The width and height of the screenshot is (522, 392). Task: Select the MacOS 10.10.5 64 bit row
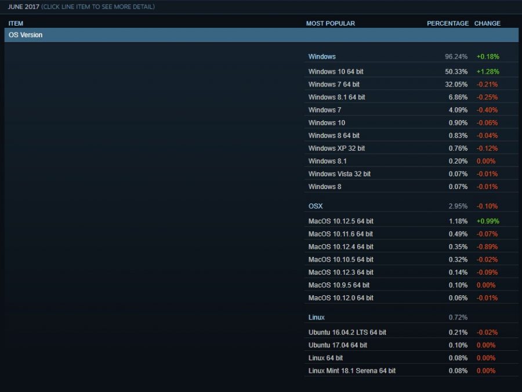(x=411, y=259)
